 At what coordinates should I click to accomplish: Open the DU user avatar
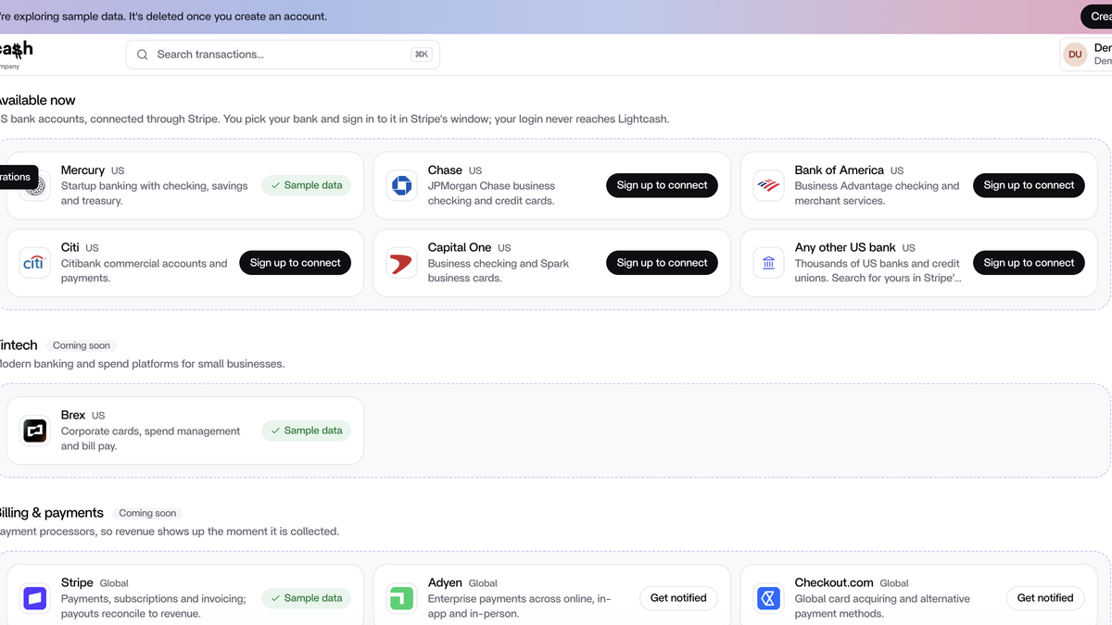coord(1075,55)
